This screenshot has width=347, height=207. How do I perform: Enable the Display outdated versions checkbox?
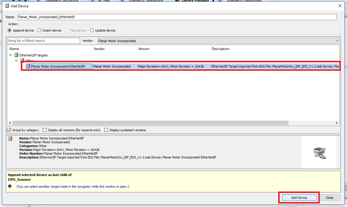[106, 130]
